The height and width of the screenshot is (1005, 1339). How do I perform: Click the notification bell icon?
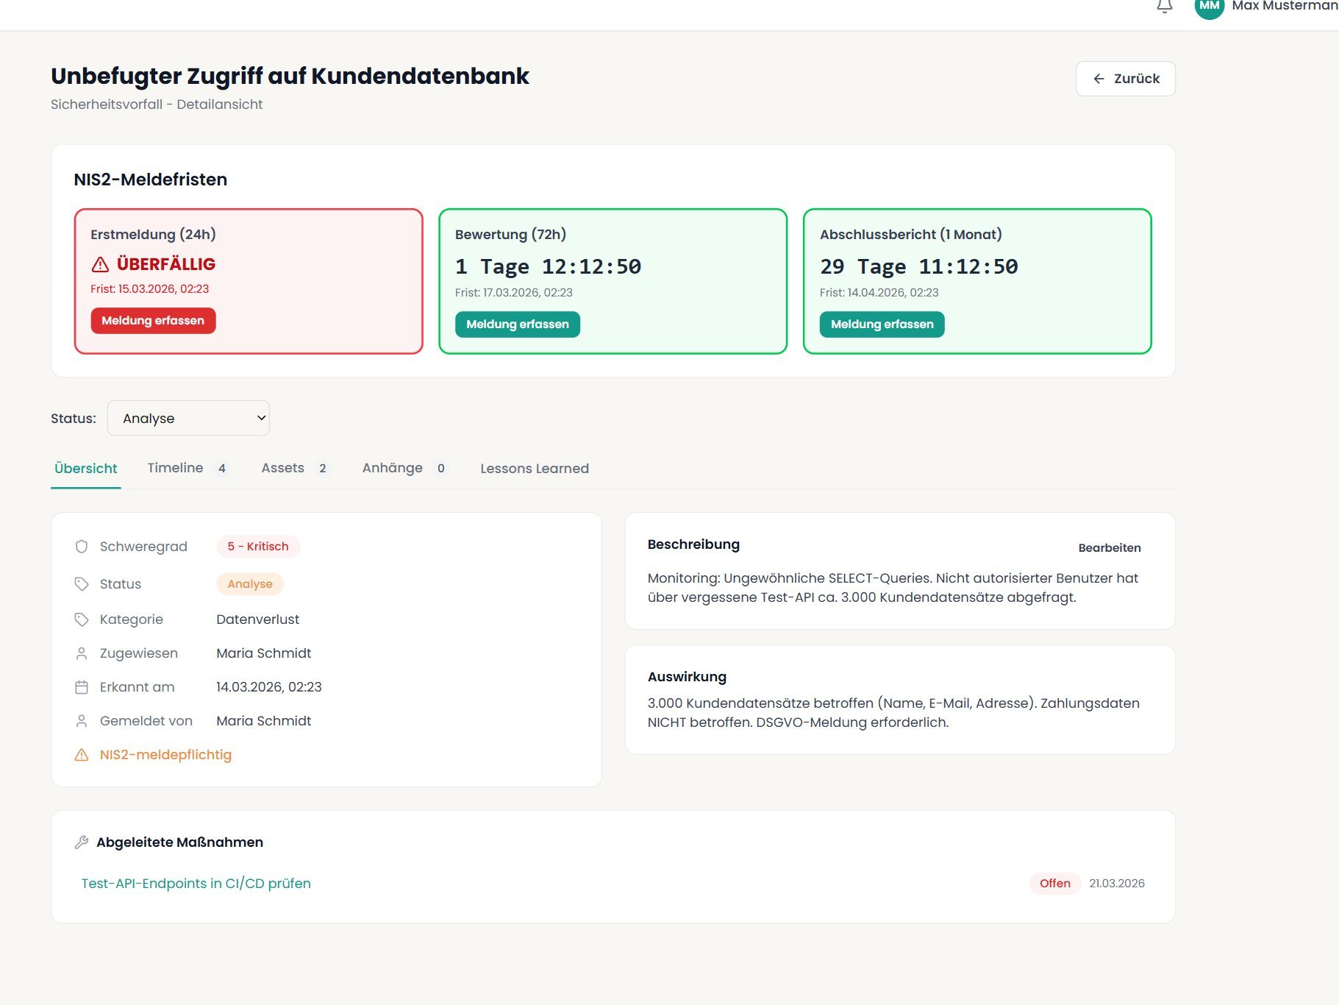1164,7
